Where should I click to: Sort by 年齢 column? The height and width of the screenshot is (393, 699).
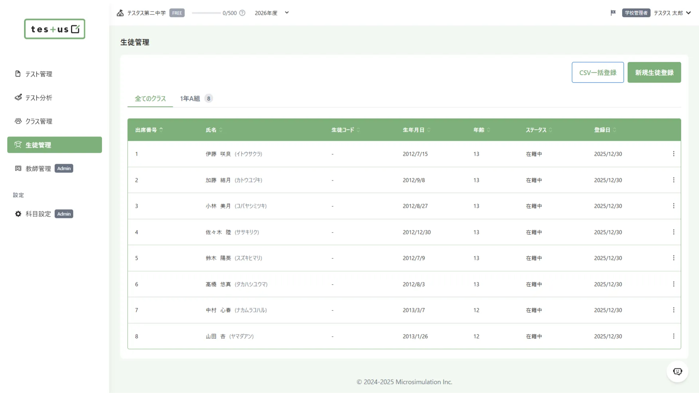pyautogui.click(x=482, y=130)
